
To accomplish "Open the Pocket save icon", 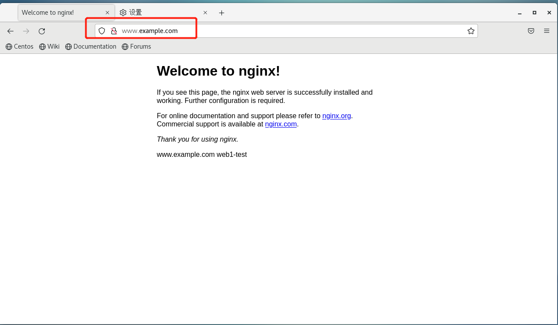I will (531, 31).
